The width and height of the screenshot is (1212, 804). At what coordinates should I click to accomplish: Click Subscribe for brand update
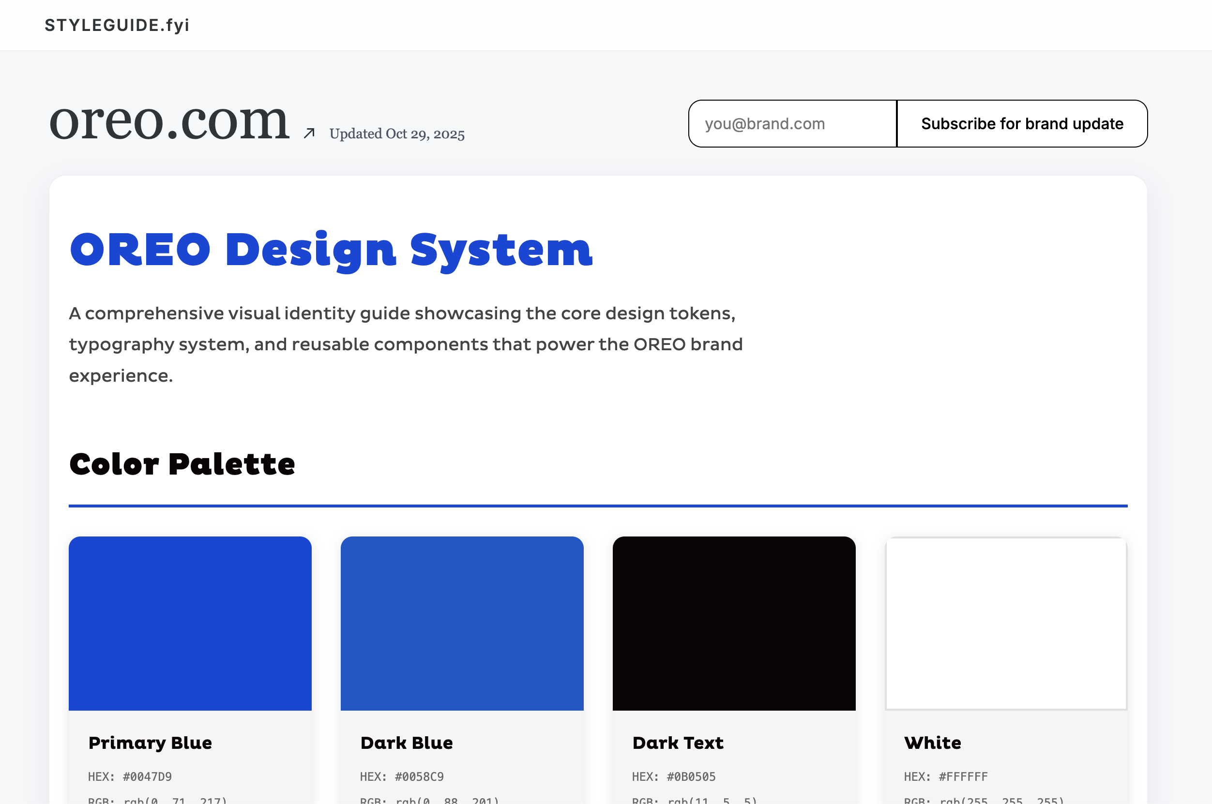(1022, 123)
